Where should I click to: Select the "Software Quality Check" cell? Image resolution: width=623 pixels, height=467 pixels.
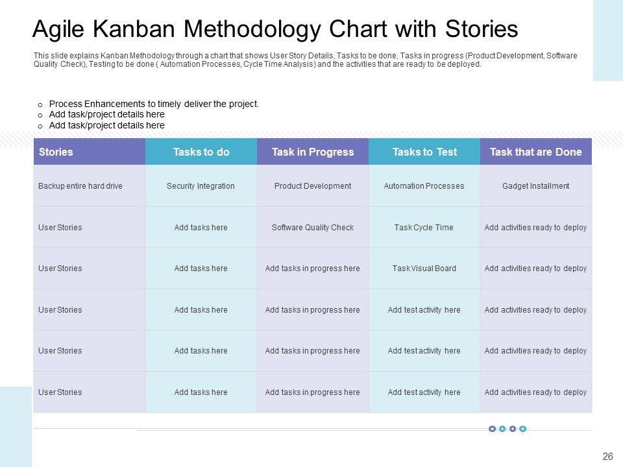[x=313, y=228]
